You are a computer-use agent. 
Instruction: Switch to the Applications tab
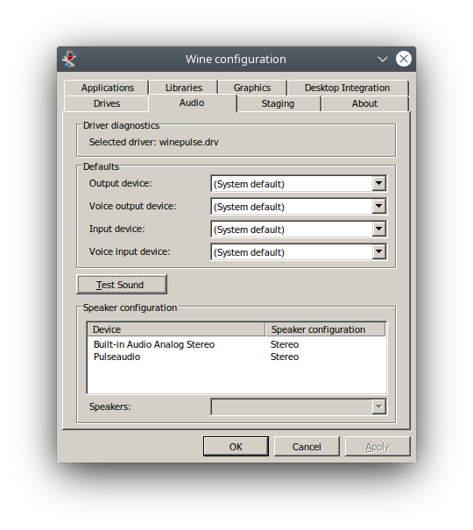point(107,88)
